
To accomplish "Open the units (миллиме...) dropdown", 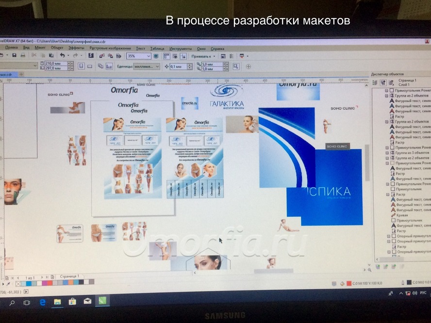I will coord(158,66).
